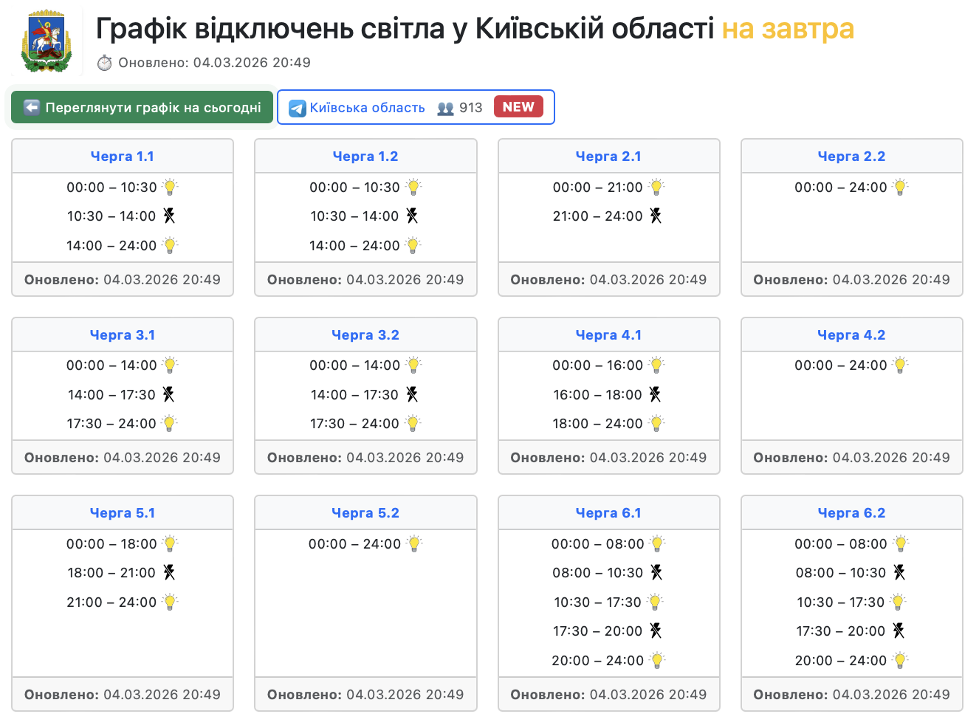Click the power-off icon for 21:00 – 24:00 in Черга 2.1
979x728 pixels.
656,216
